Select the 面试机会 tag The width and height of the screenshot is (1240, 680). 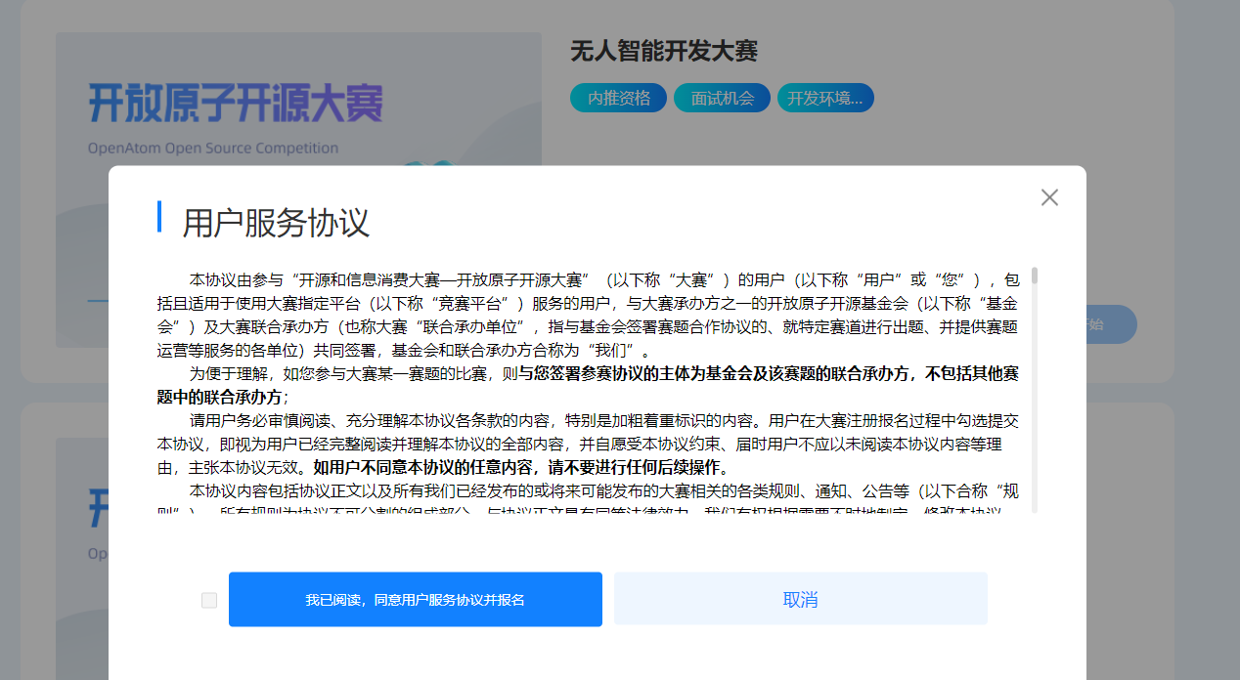click(723, 98)
